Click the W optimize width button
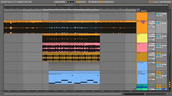172x96 pixels. pyautogui.click(x=167, y=5)
